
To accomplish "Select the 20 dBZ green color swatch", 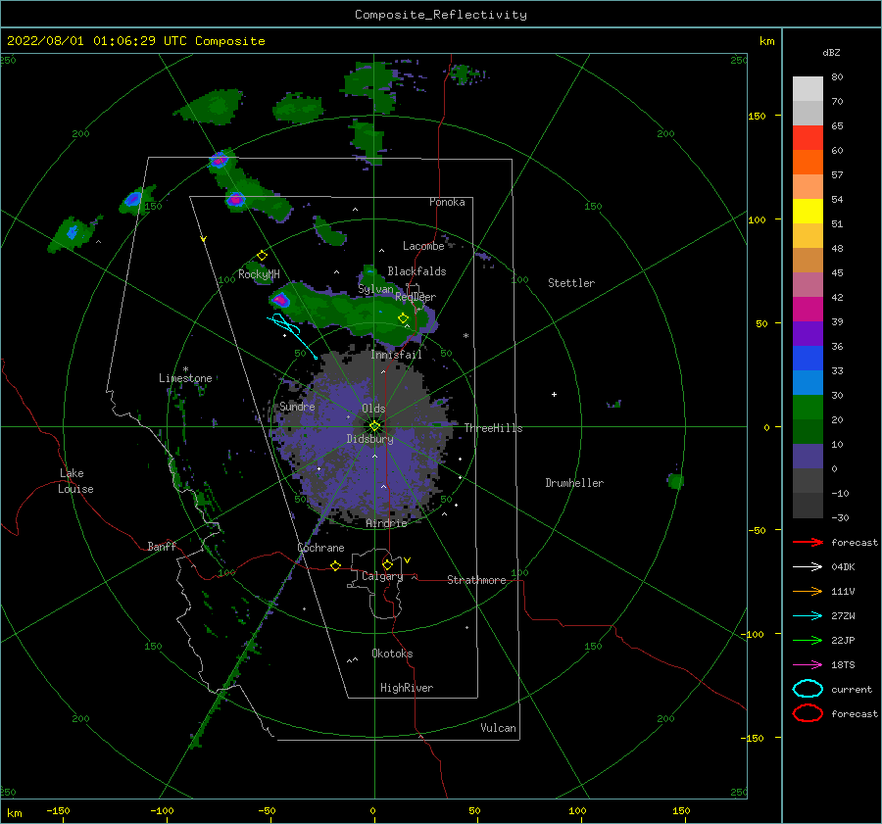I will pyautogui.click(x=808, y=408).
